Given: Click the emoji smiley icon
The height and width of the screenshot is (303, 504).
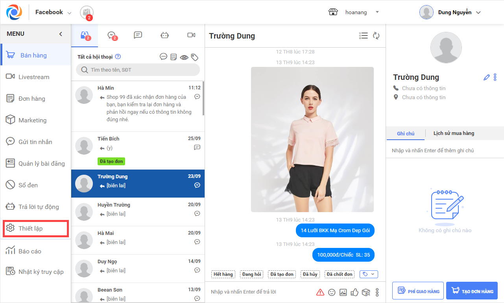Looking at the screenshot, I should 332,292.
